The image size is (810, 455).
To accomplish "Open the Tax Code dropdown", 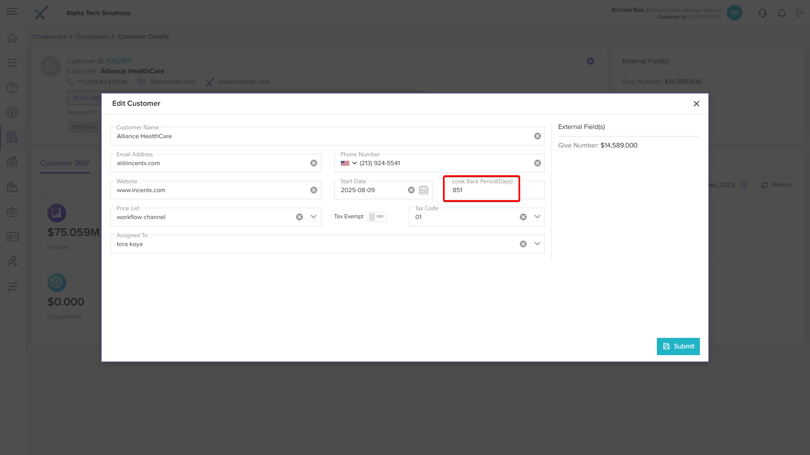I will (537, 217).
